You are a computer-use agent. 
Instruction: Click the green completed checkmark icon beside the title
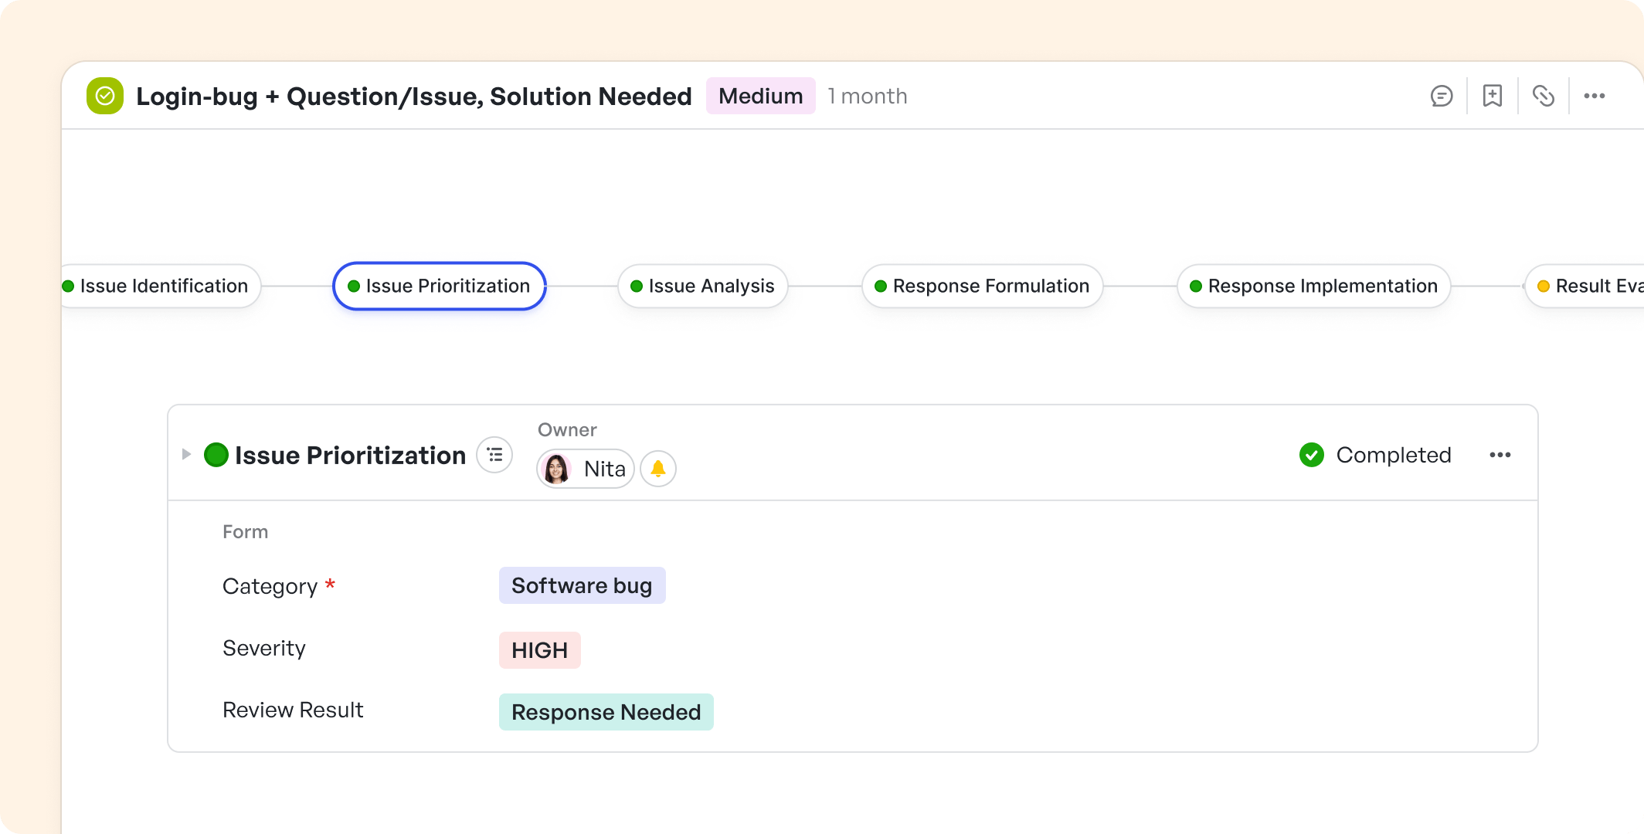coord(105,96)
